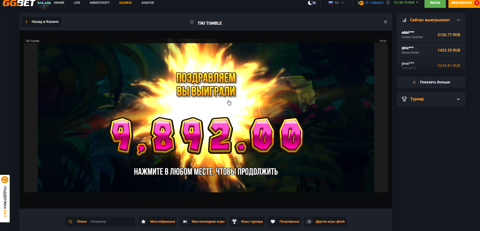Add Tiki Tumble to favorites star
480x231 pixels.
[192, 22]
